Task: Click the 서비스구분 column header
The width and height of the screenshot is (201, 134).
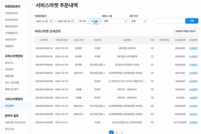Action: [78, 40]
